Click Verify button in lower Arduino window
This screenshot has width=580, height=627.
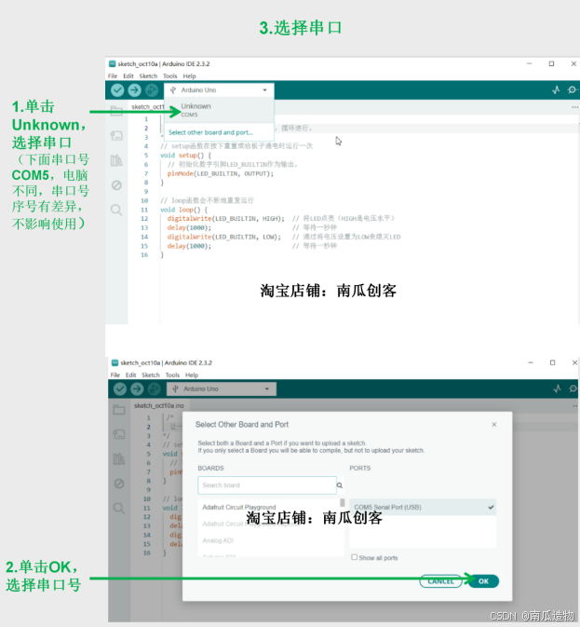click(x=120, y=389)
